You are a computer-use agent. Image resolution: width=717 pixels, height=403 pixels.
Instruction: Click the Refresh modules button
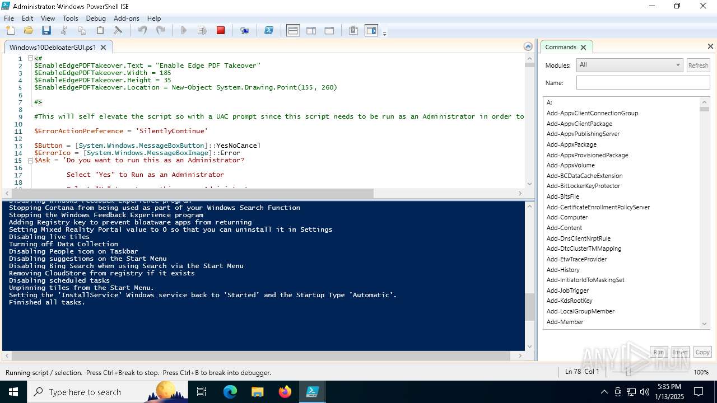click(x=698, y=65)
